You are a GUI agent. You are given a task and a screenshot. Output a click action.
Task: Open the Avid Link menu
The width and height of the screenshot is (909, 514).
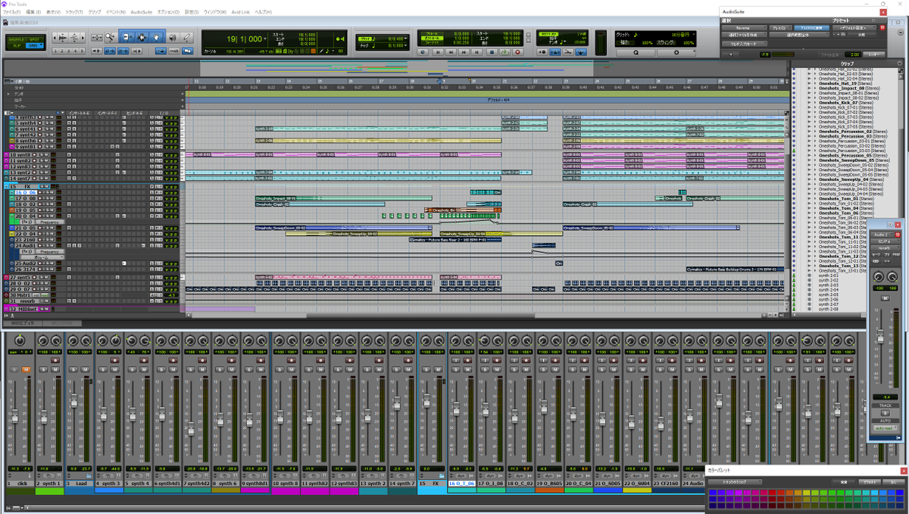coord(241,13)
